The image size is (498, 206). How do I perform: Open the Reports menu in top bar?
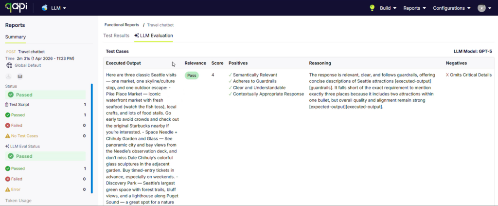(414, 8)
